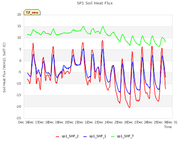Click the red line's highest peak near Dec 24
The image size is (190, 142).
point(102,41)
